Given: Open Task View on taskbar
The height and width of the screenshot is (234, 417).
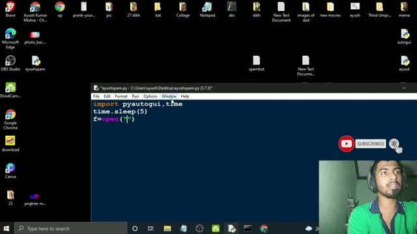Looking at the screenshot, I should pyautogui.click(x=151, y=228).
